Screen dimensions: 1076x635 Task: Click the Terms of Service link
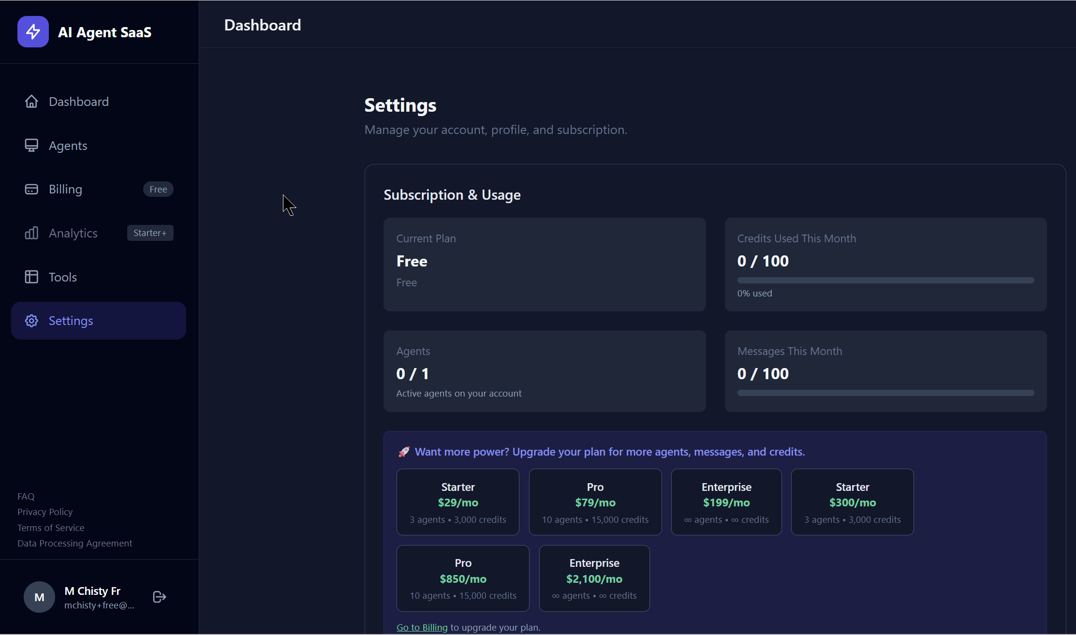pos(50,528)
